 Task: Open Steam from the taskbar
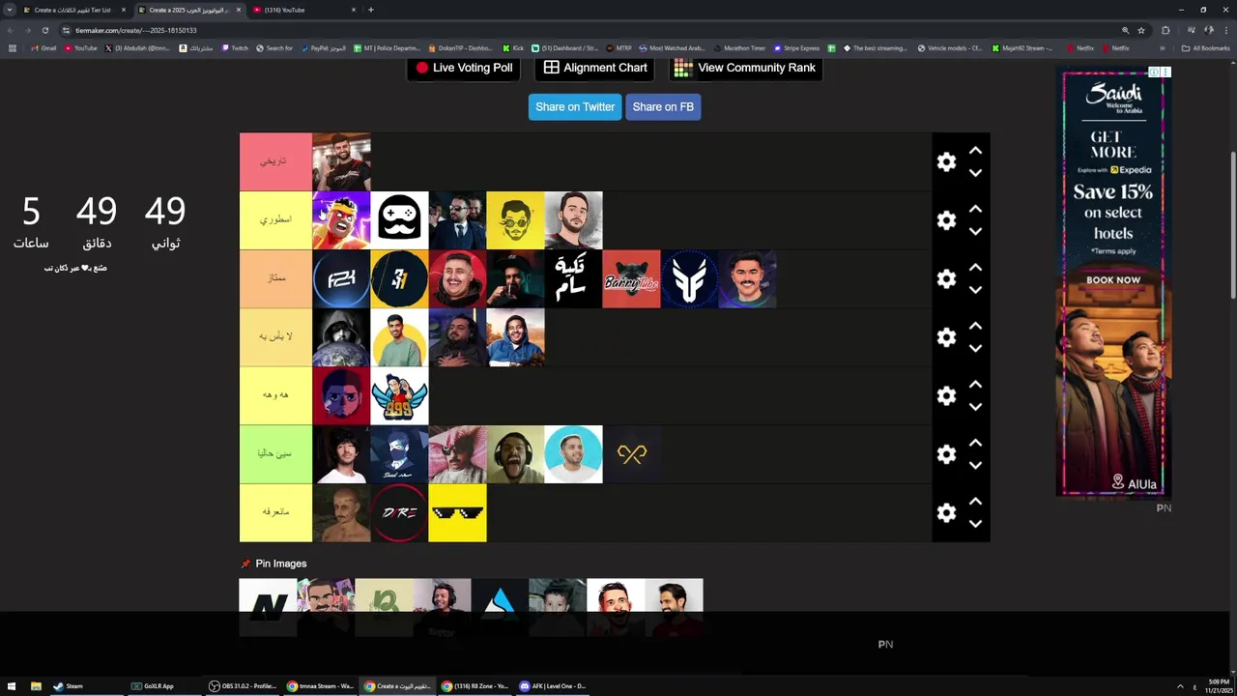coord(69,686)
